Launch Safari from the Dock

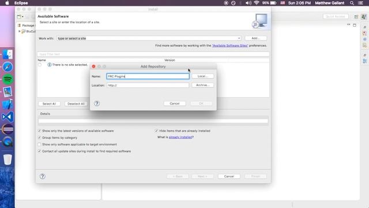[7, 67]
